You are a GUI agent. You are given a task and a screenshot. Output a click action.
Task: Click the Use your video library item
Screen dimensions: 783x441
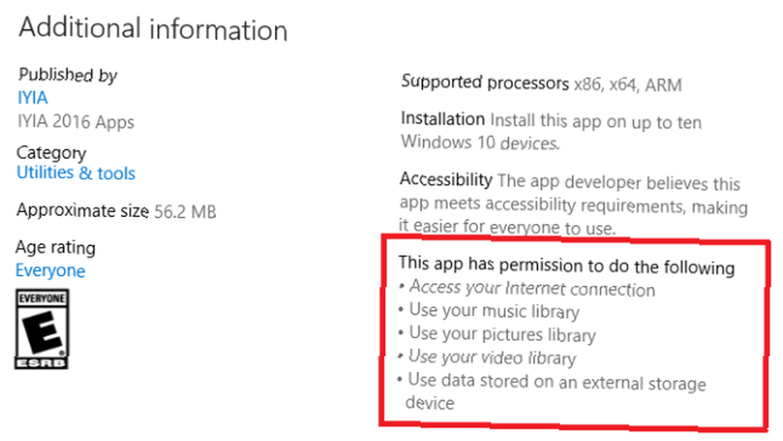tap(487, 357)
